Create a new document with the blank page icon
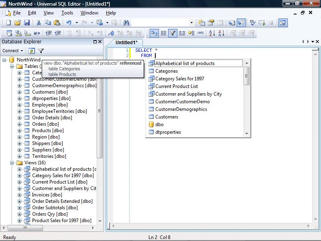321x241 pixels. coord(8,22)
